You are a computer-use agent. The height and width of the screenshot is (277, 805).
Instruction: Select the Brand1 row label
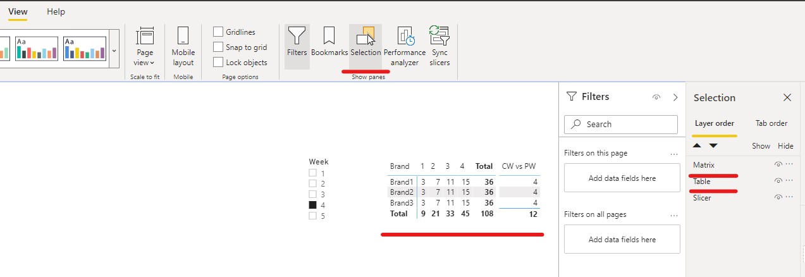[x=402, y=182]
